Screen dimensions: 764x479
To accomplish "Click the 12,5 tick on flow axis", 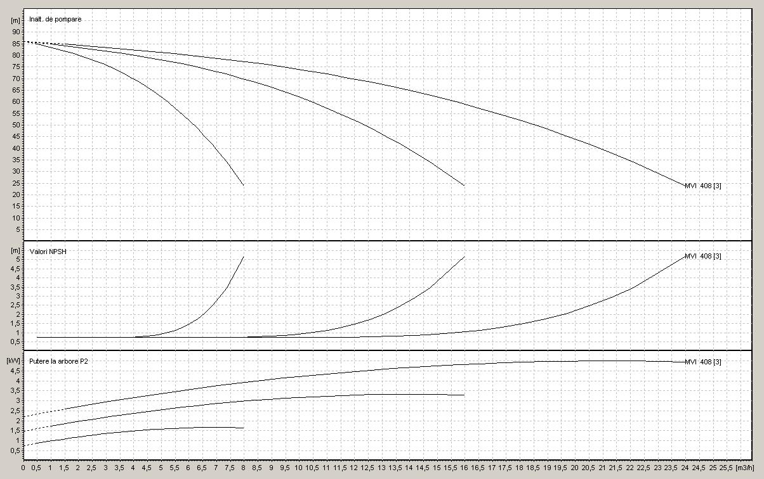I will [368, 468].
